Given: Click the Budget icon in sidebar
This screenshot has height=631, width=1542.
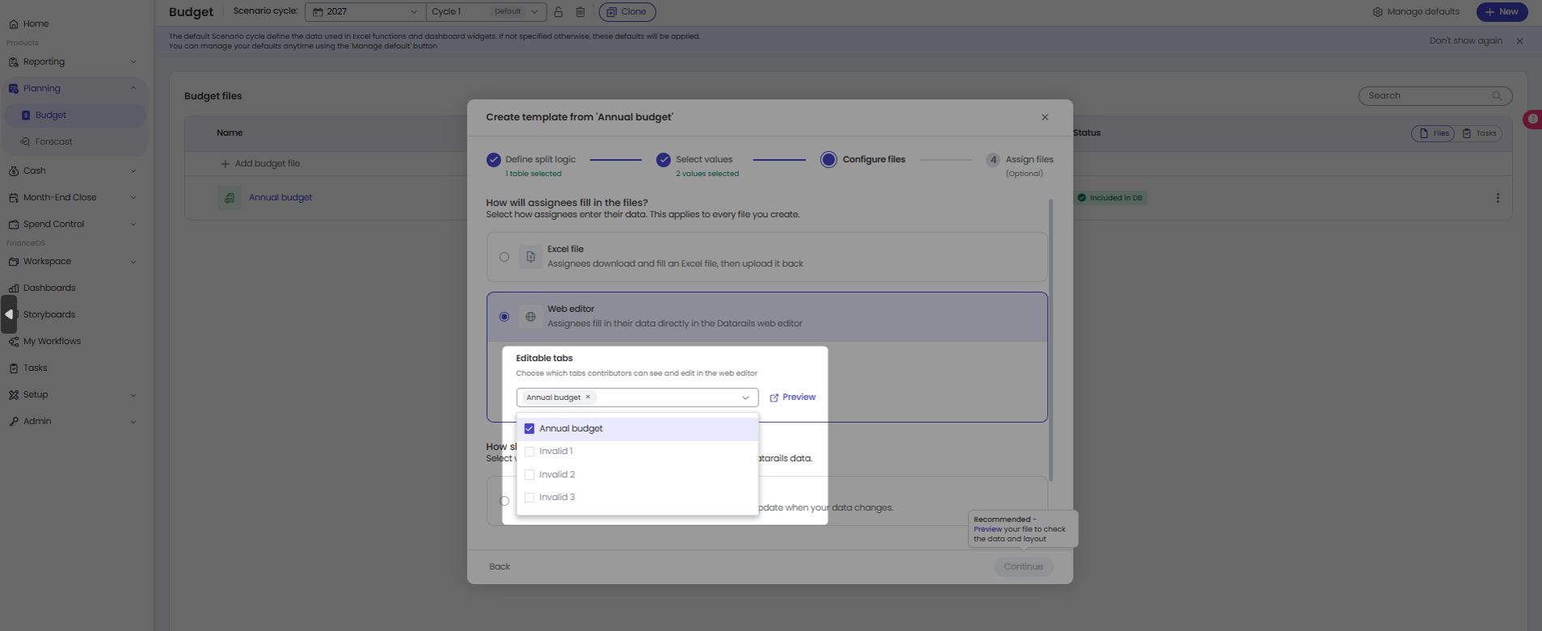Looking at the screenshot, I should [x=26, y=116].
